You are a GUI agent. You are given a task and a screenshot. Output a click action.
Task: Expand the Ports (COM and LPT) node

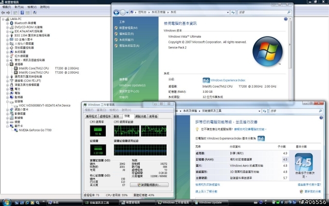coord(7,81)
